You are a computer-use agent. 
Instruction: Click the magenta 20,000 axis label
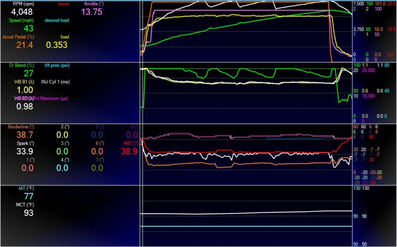point(368,70)
